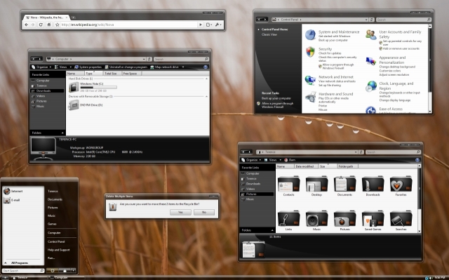This screenshot has width=449, height=280.
Task: Open the browser wrench settings menu
Action: tap(217, 25)
